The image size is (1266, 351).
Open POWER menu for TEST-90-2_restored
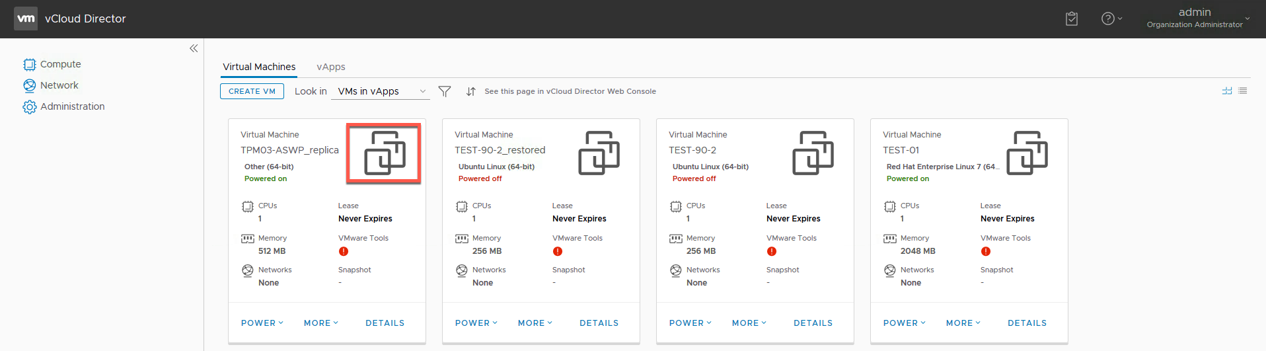476,323
